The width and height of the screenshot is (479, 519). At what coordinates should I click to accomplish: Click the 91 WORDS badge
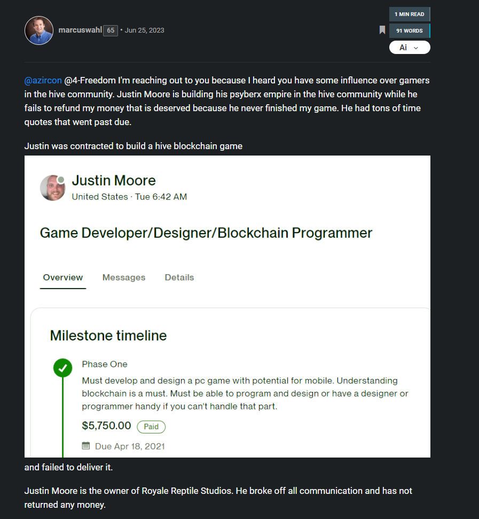point(410,31)
